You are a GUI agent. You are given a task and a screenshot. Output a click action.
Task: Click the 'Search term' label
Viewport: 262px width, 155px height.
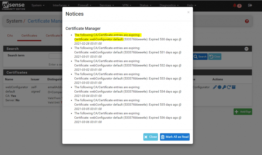pyautogui.click(x=16, y=55)
